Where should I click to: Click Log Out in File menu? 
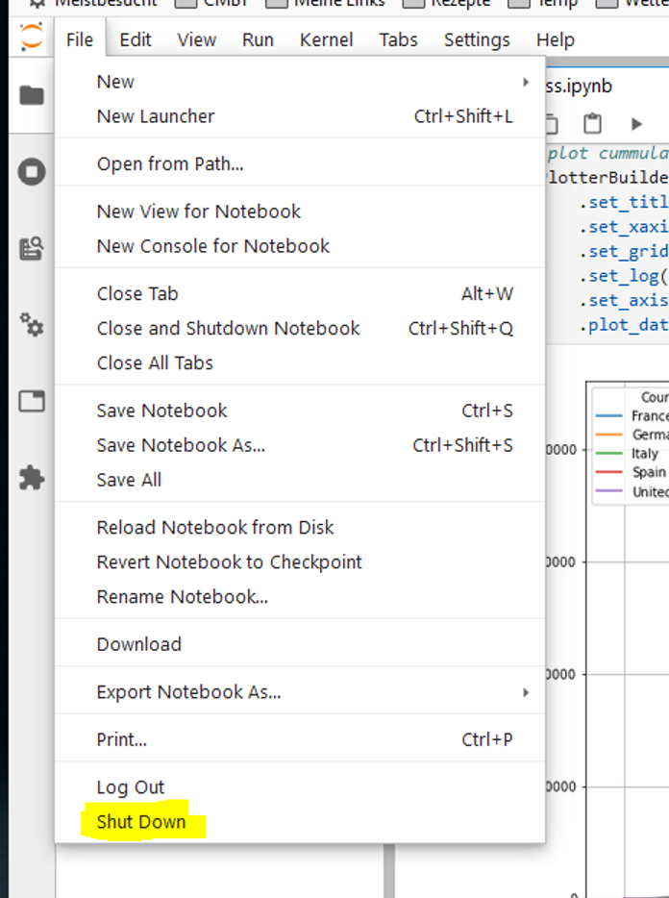131,787
